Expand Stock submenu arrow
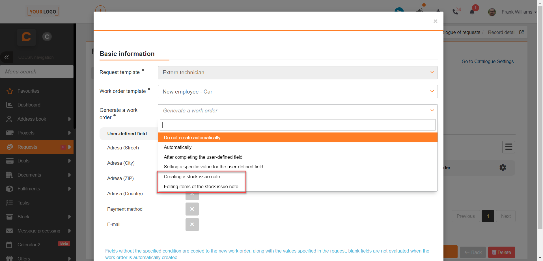Screen dimensions: 543x261 tap(69, 217)
